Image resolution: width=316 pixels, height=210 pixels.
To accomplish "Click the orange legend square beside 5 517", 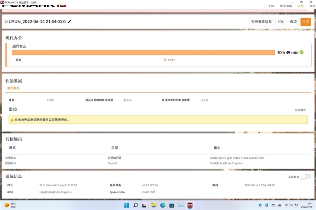I will pos(165,59).
